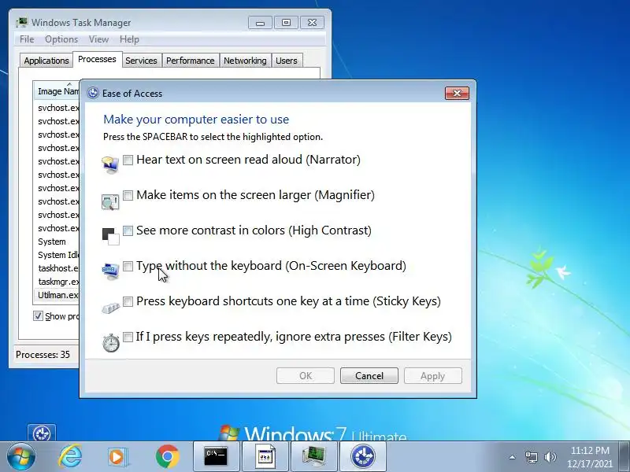Viewport: 630px width, 472px height.
Task: Check the High Contrast option
Action: (128, 230)
